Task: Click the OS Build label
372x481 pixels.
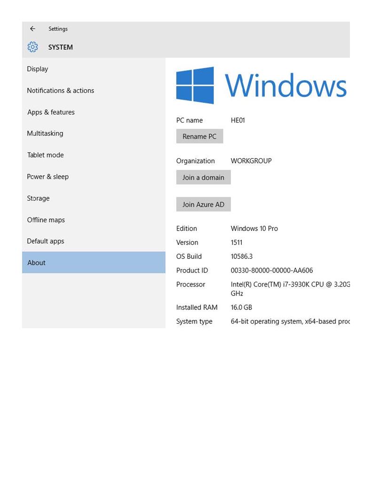Action: click(x=189, y=256)
